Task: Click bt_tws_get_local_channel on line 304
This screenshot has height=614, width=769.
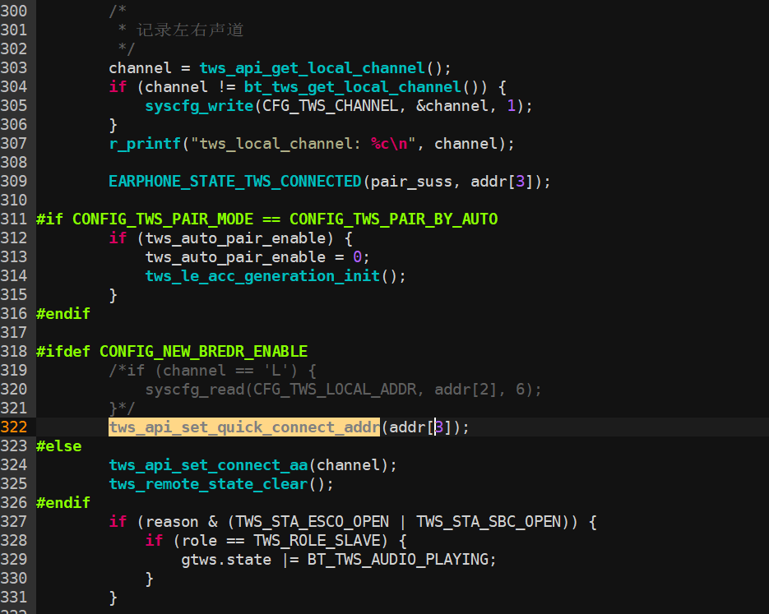Action: pos(353,87)
